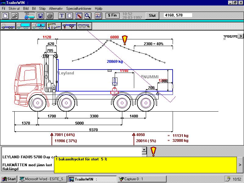
Task: Click the total weight 32000 kg
Action: pos(180,141)
